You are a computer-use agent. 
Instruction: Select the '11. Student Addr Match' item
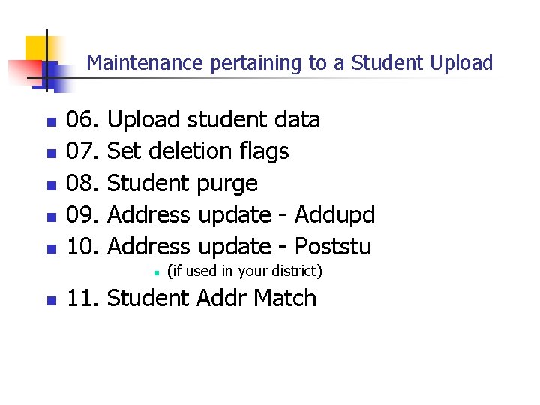(191, 298)
